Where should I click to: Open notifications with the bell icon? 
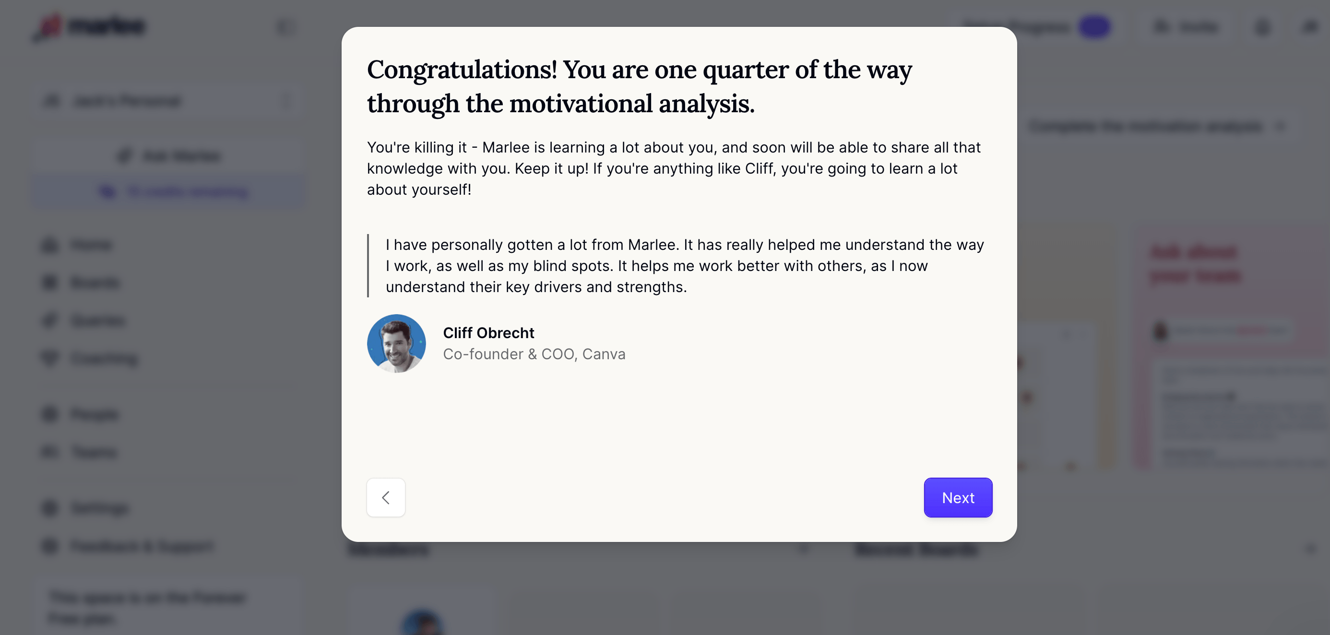[1262, 26]
